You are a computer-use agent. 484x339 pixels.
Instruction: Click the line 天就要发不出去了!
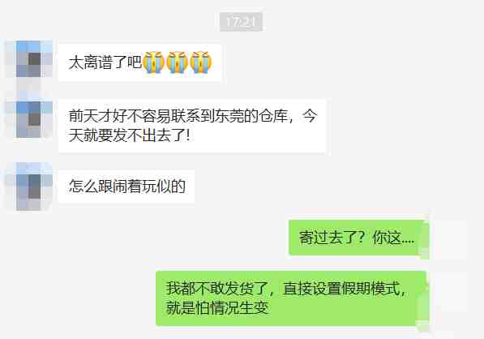pyautogui.click(x=130, y=135)
